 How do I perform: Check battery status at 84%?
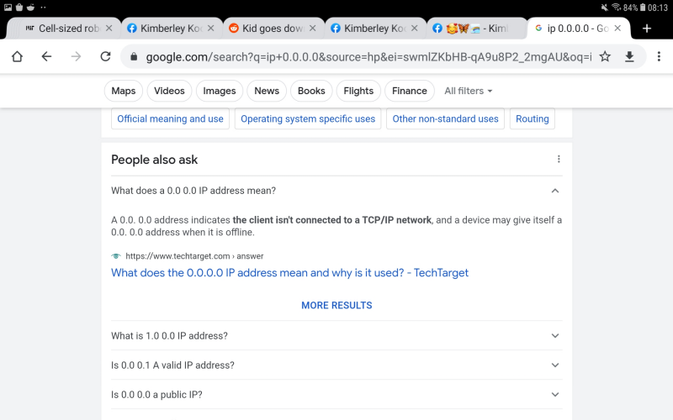tap(634, 8)
